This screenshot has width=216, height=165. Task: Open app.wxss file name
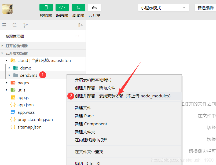(26, 112)
